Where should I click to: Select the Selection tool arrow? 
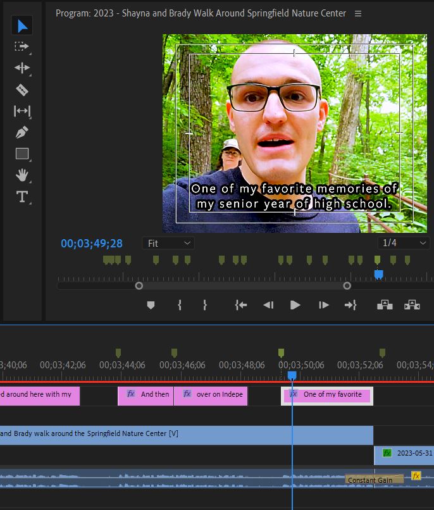tap(22, 26)
